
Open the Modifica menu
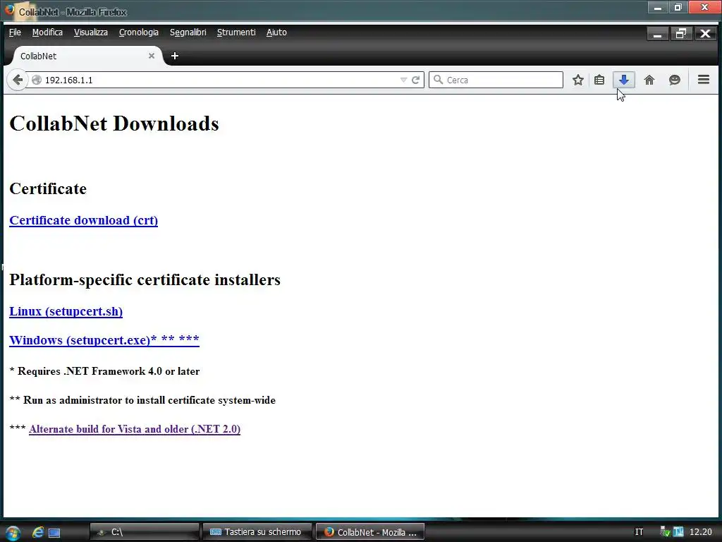pyautogui.click(x=47, y=32)
